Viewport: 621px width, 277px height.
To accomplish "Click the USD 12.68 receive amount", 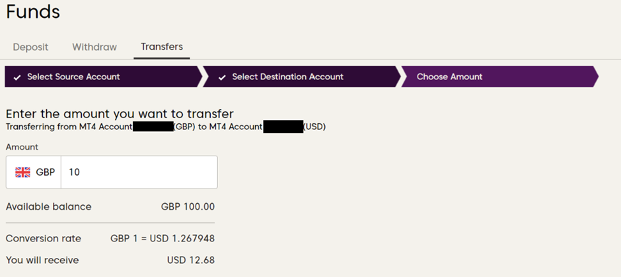I will point(191,260).
